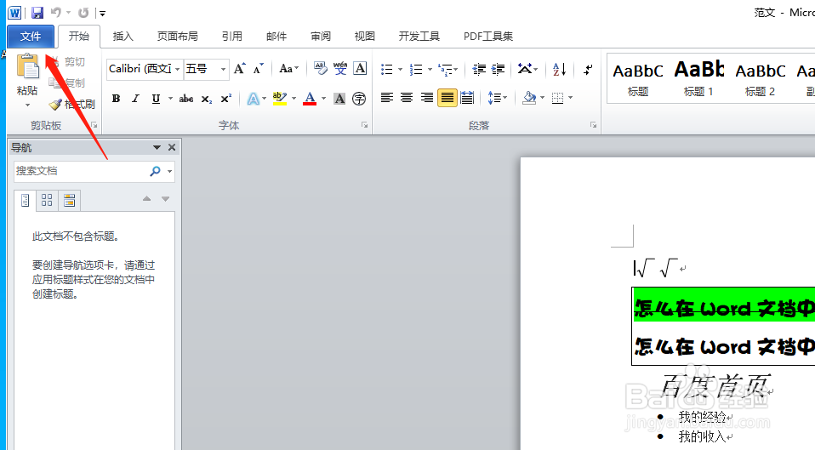Click the Clear Formatting icon
The image size is (815, 450).
(x=321, y=69)
